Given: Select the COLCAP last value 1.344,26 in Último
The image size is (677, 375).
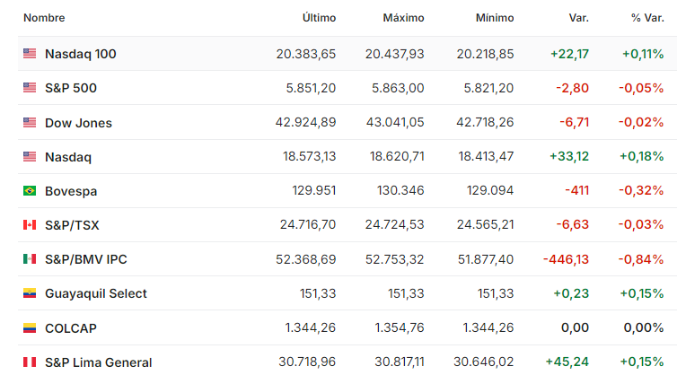Looking at the screenshot, I should point(311,327).
